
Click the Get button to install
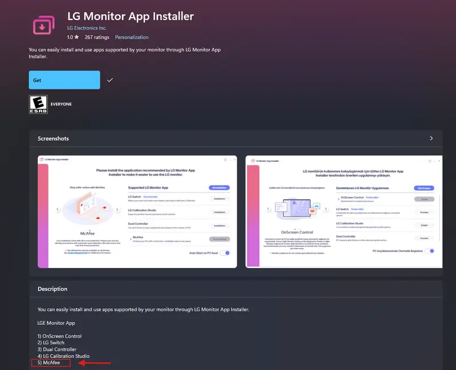point(64,80)
